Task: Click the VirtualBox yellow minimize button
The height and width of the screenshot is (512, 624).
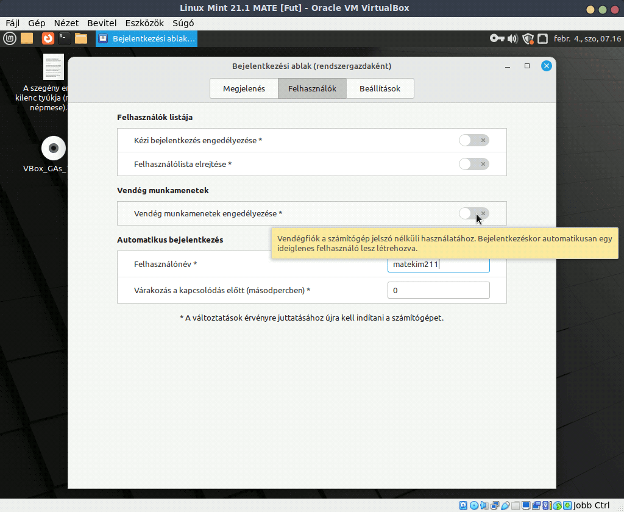Action: (x=590, y=10)
